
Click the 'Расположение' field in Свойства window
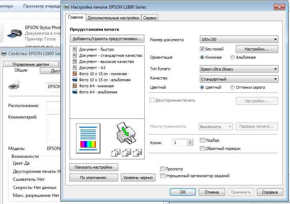(53, 106)
